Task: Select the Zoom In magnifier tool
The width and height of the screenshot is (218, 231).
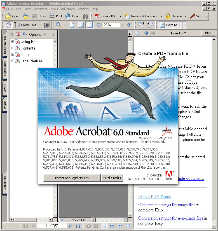Action: (59, 25)
